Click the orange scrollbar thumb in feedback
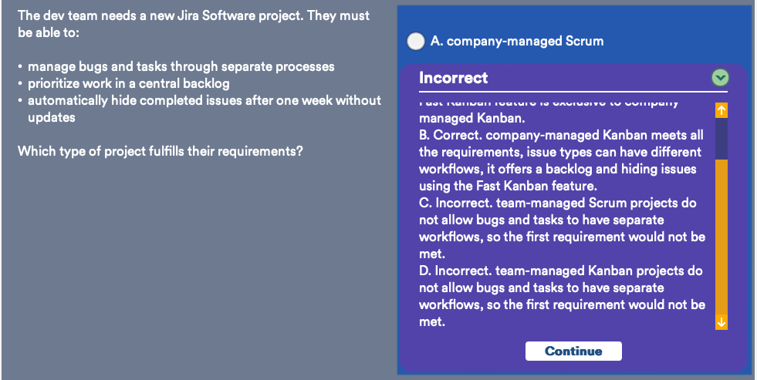Viewport: 757px width, 380px height. pyautogui.click(x=722, y=237)
